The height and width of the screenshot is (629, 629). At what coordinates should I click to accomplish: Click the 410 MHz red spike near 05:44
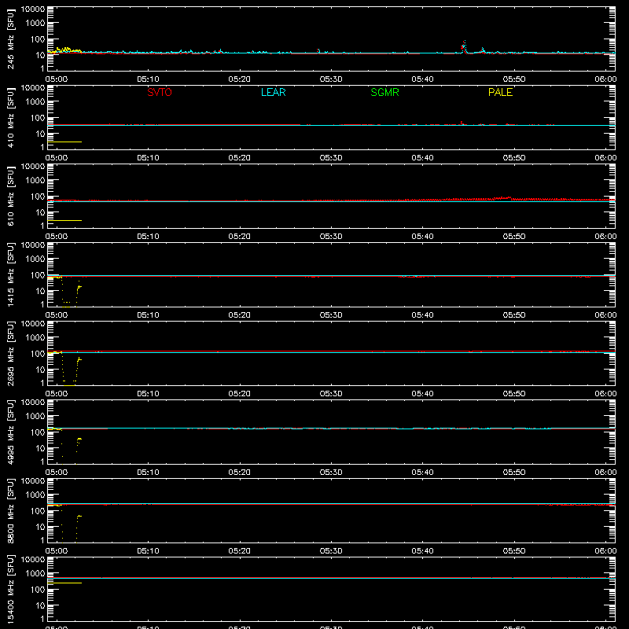[462, 123]
